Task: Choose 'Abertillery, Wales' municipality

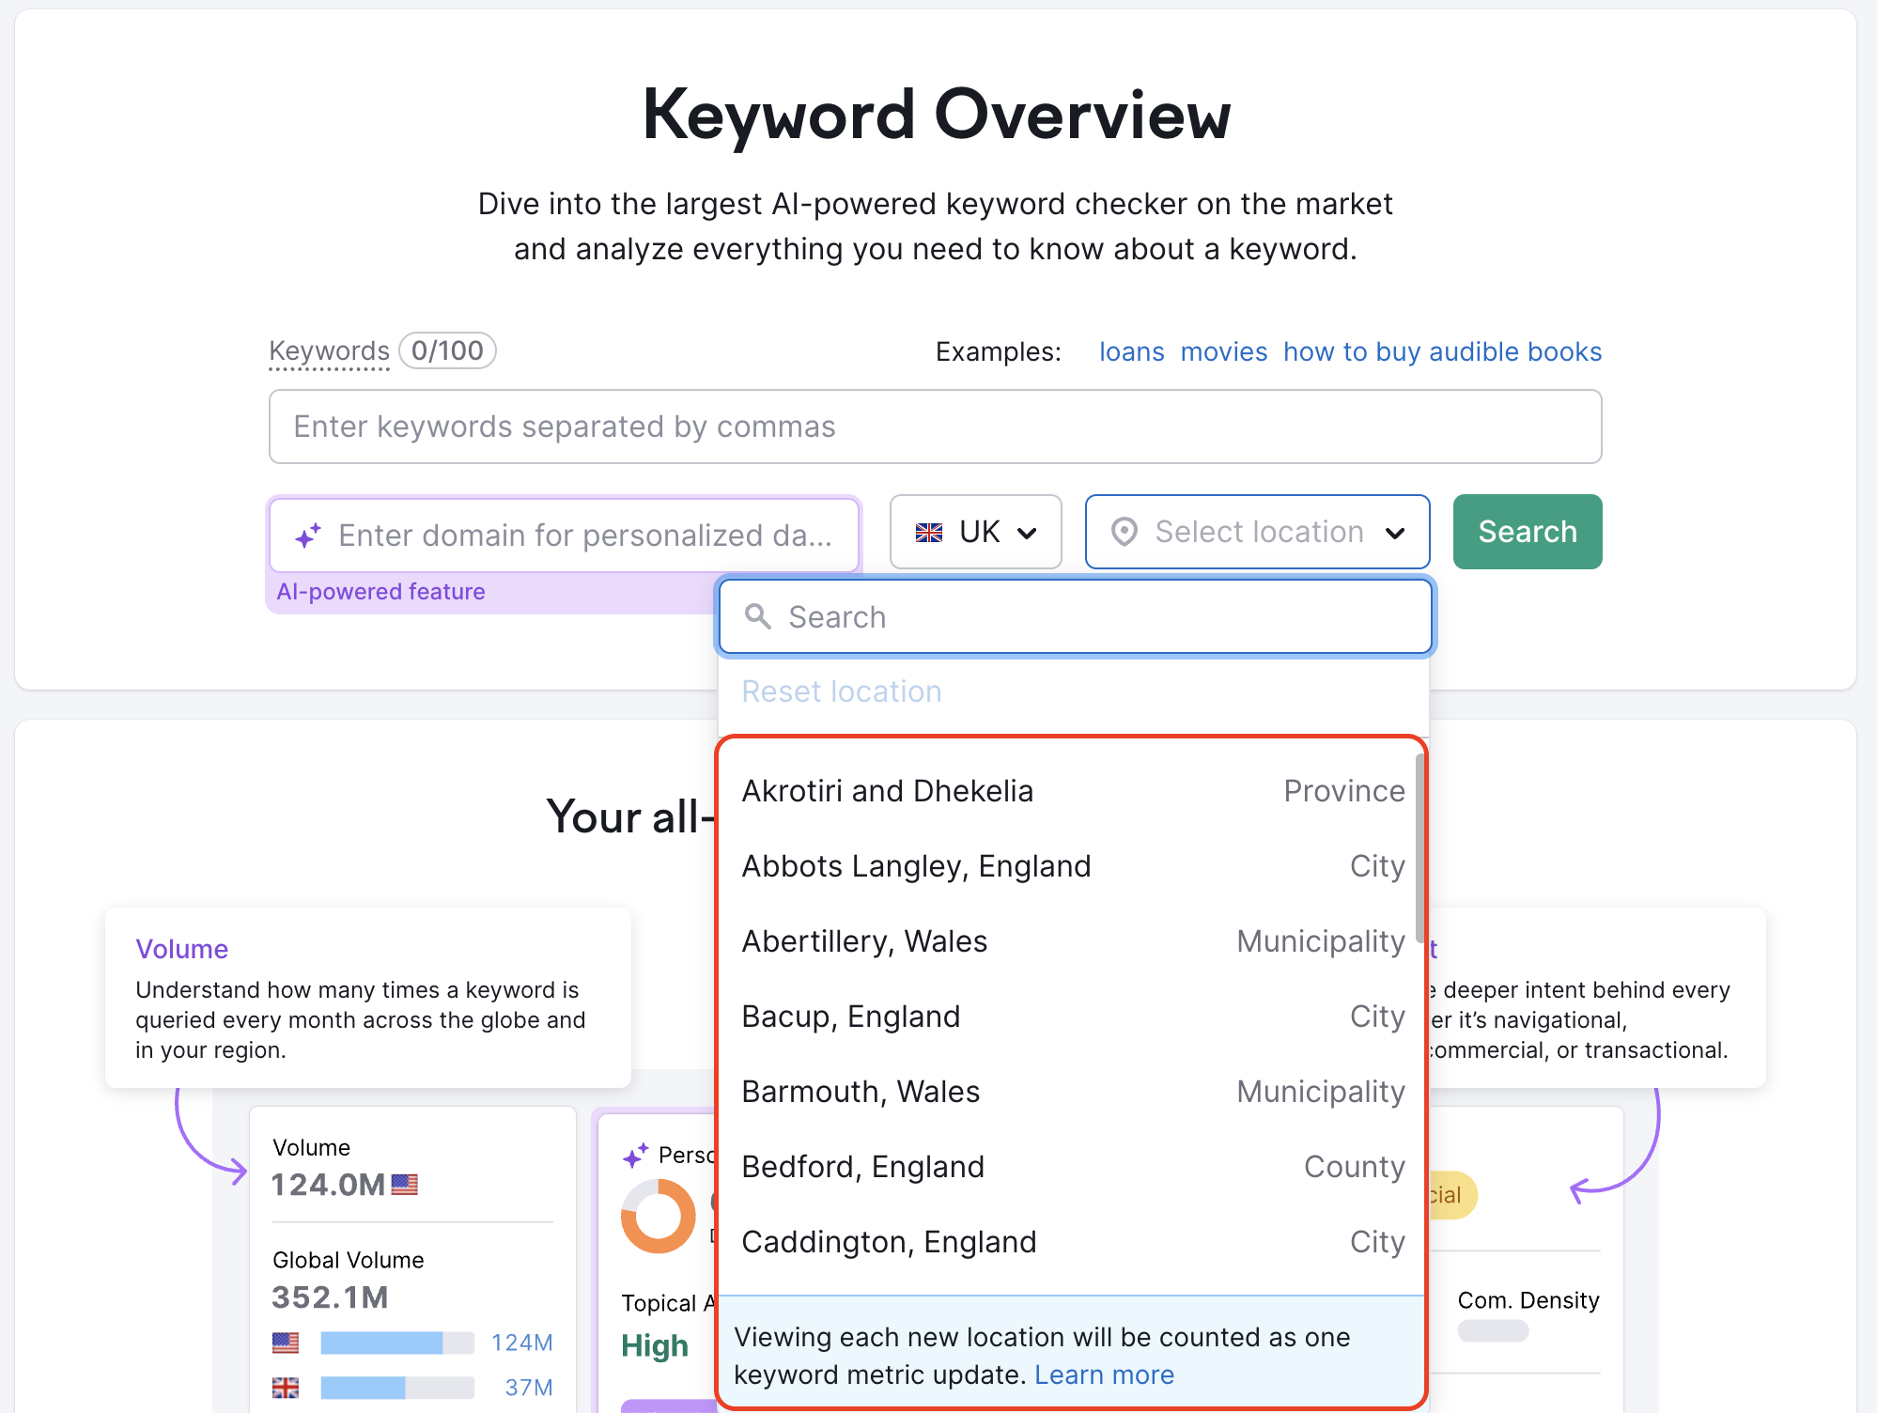Action: [864, 940]
